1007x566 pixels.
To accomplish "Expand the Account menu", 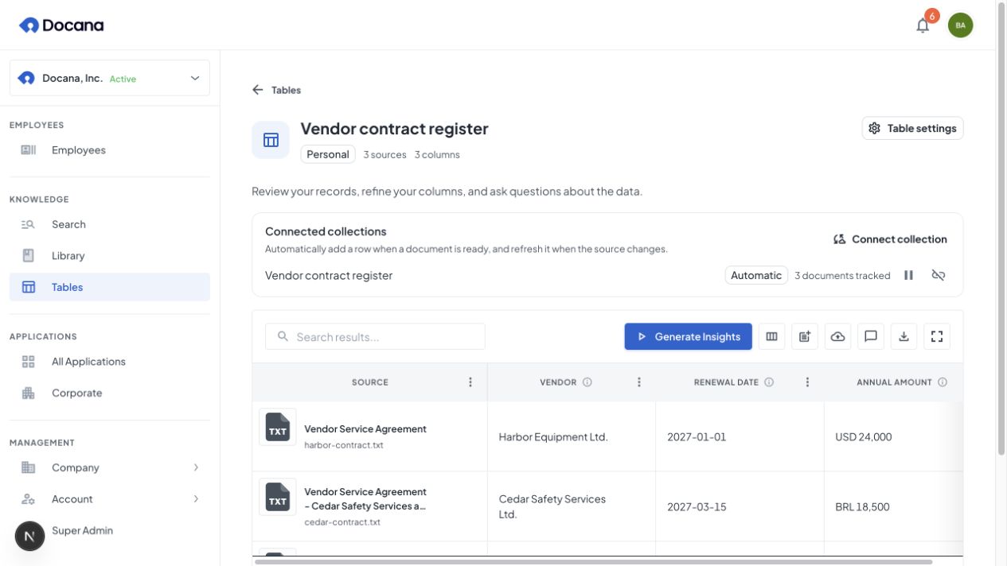I will [x=110, y=499].
